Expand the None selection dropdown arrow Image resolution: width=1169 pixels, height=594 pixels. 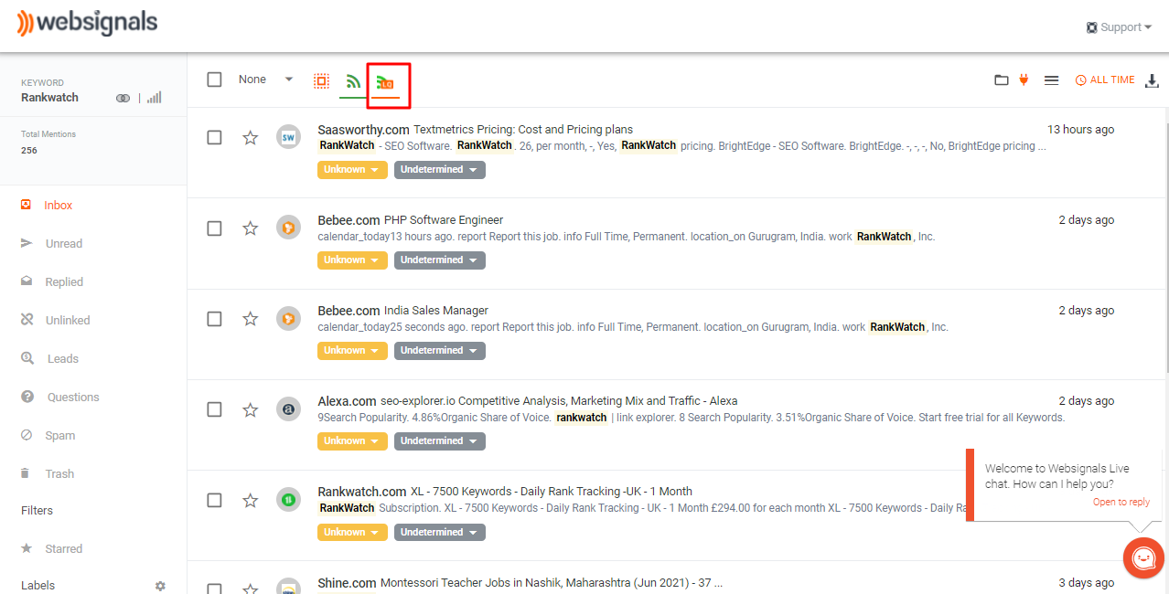tap(289, 80)
